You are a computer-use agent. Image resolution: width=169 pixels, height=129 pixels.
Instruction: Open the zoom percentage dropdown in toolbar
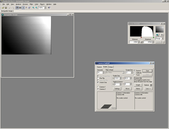[x=45, y=8]
